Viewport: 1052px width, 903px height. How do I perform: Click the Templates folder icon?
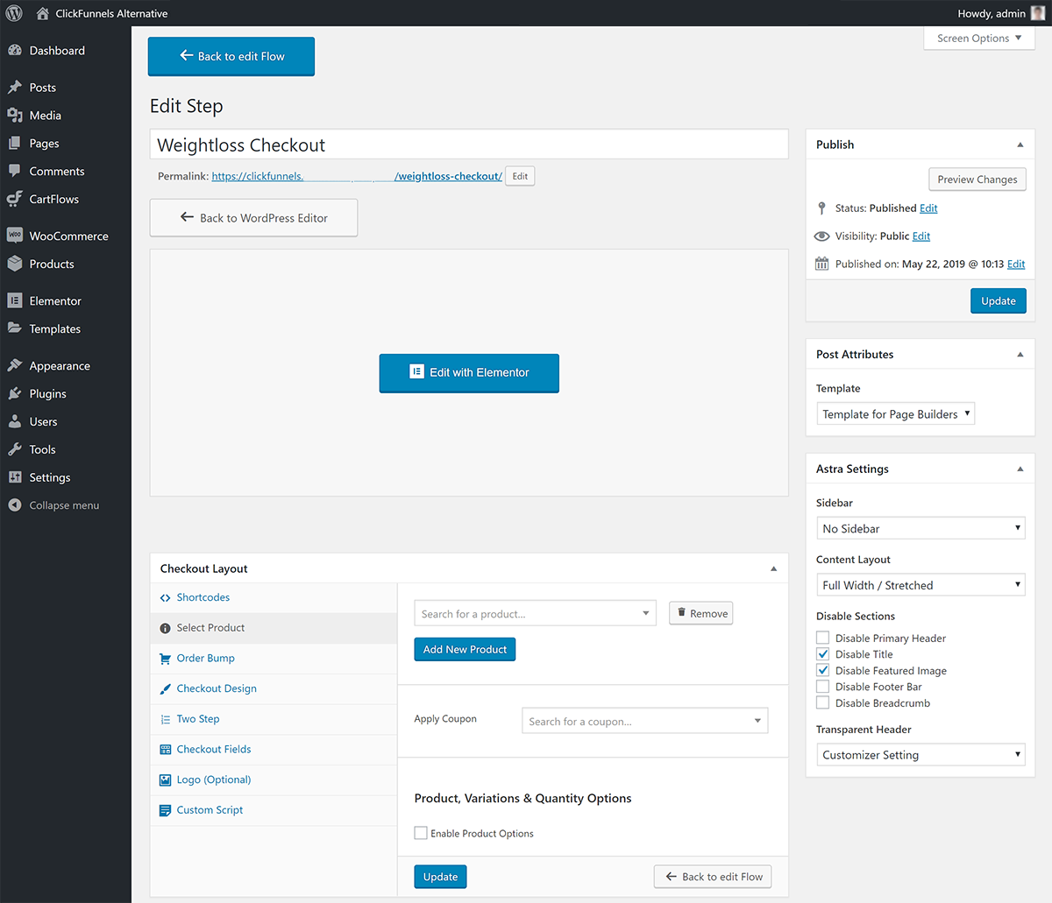pyautogui.click(x=15, y=329)
